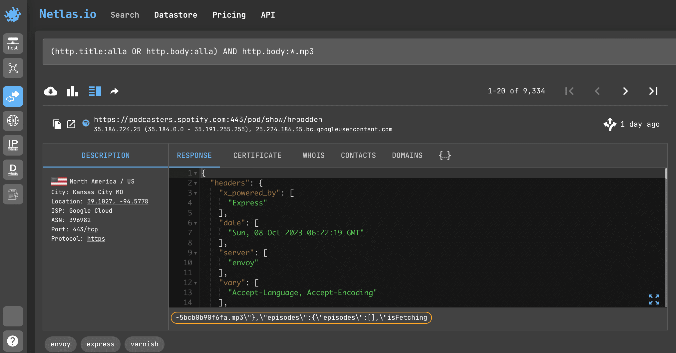Toggle the split results layout icon
This screenshot has width=676, height=353.
click(95, 91)
